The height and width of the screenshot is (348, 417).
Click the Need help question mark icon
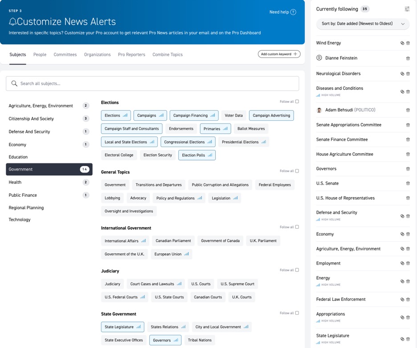point(293,12)
